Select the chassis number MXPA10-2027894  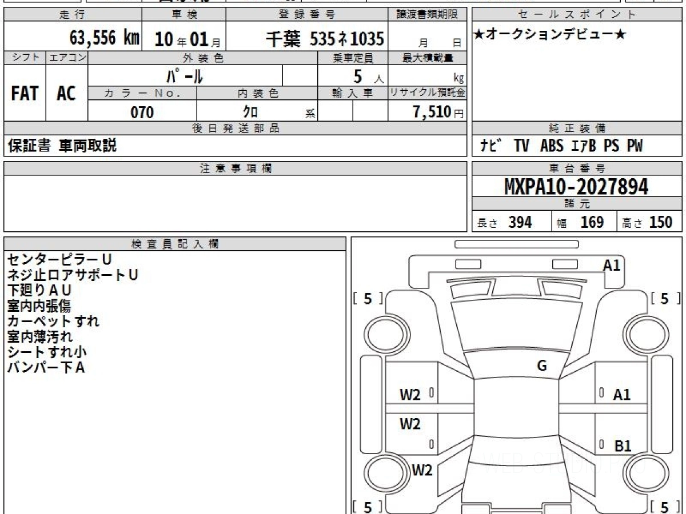576,186
